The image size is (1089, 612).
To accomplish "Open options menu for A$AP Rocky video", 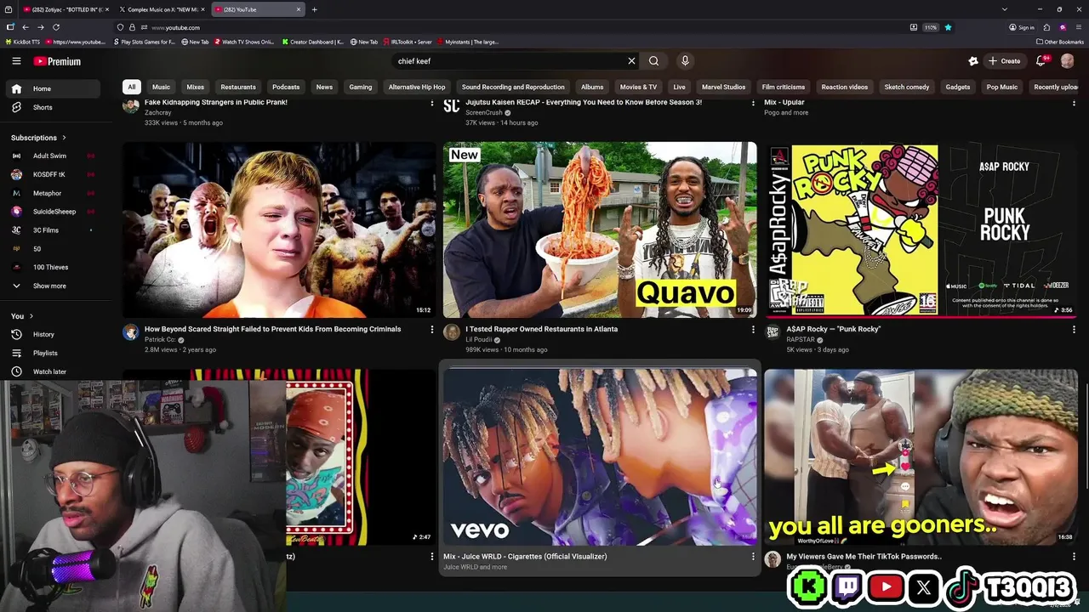I will [x=1073, y=330].
